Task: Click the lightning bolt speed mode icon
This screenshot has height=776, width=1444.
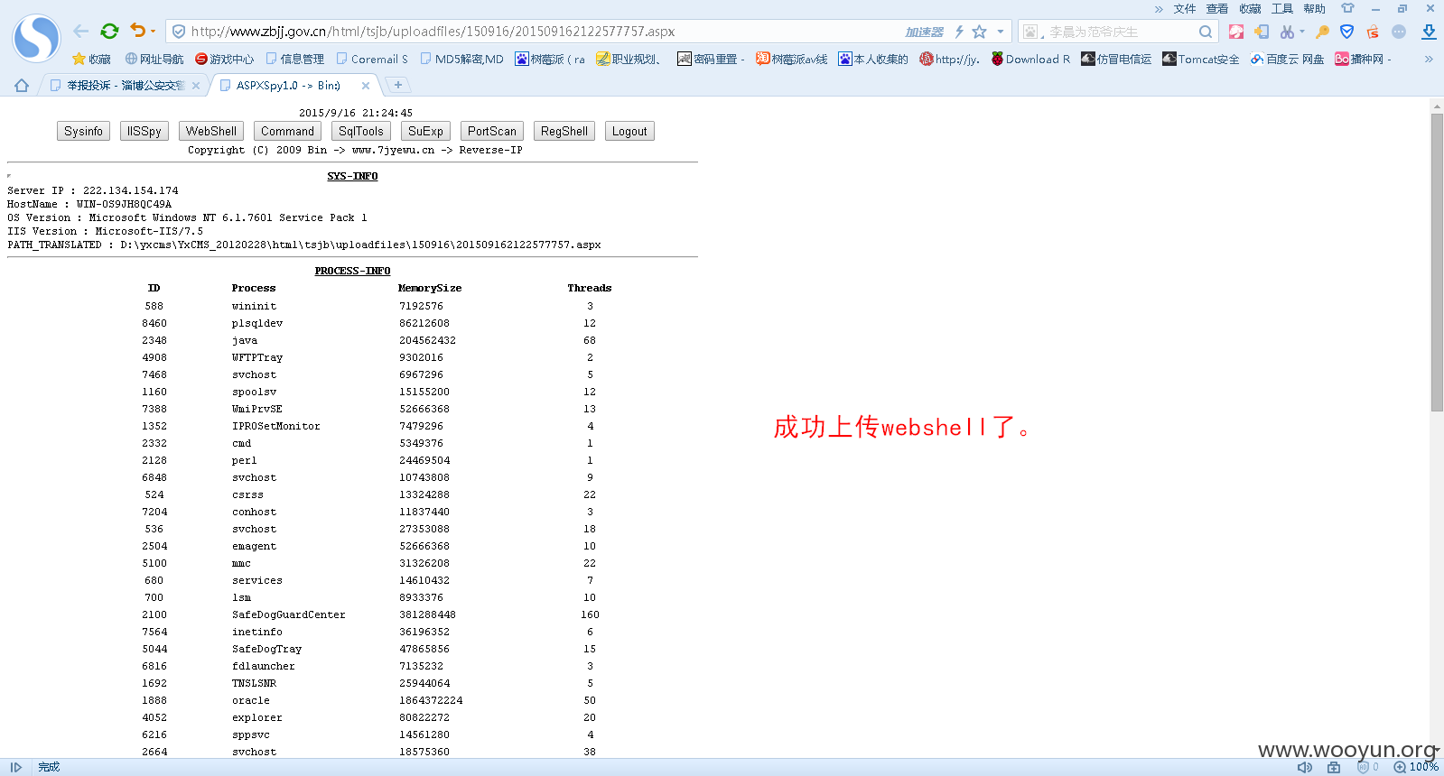Action: (x=959, y=32)
